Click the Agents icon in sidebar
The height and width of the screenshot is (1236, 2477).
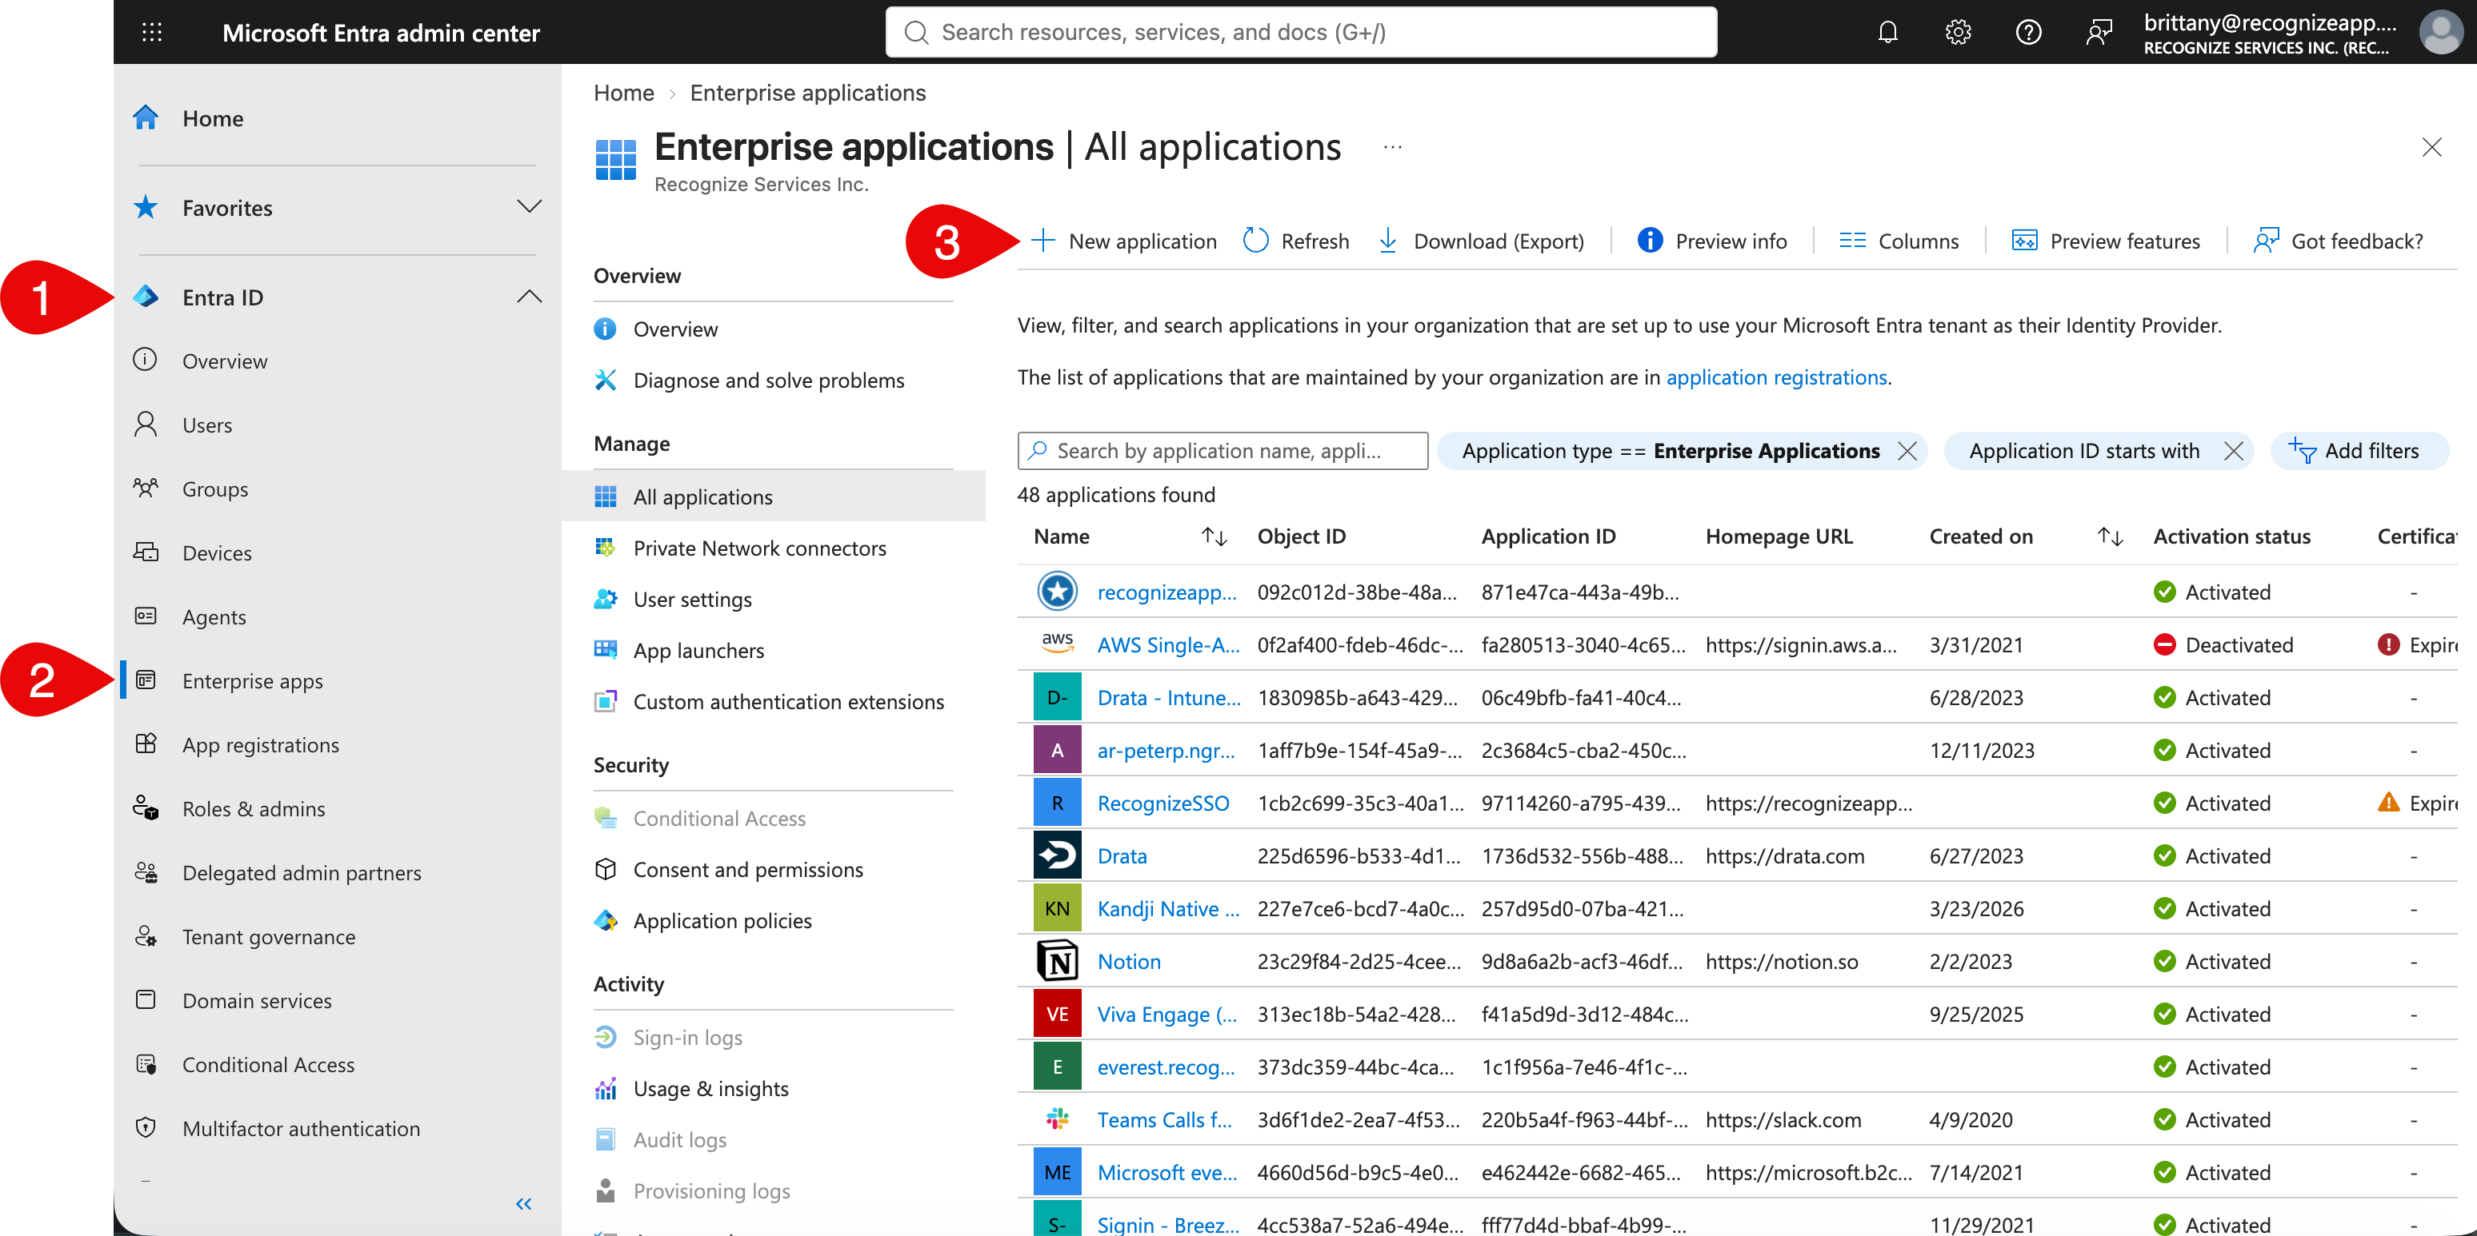click(146, 616)
